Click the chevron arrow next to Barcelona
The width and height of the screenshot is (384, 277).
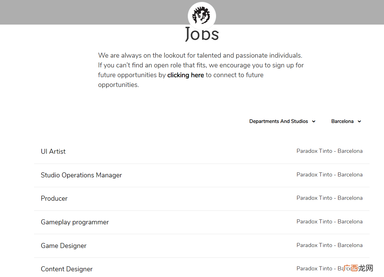[x=359, y=122]
